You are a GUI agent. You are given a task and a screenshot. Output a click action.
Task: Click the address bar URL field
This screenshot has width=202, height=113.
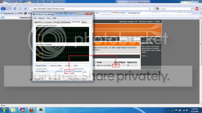click(90, 9)
